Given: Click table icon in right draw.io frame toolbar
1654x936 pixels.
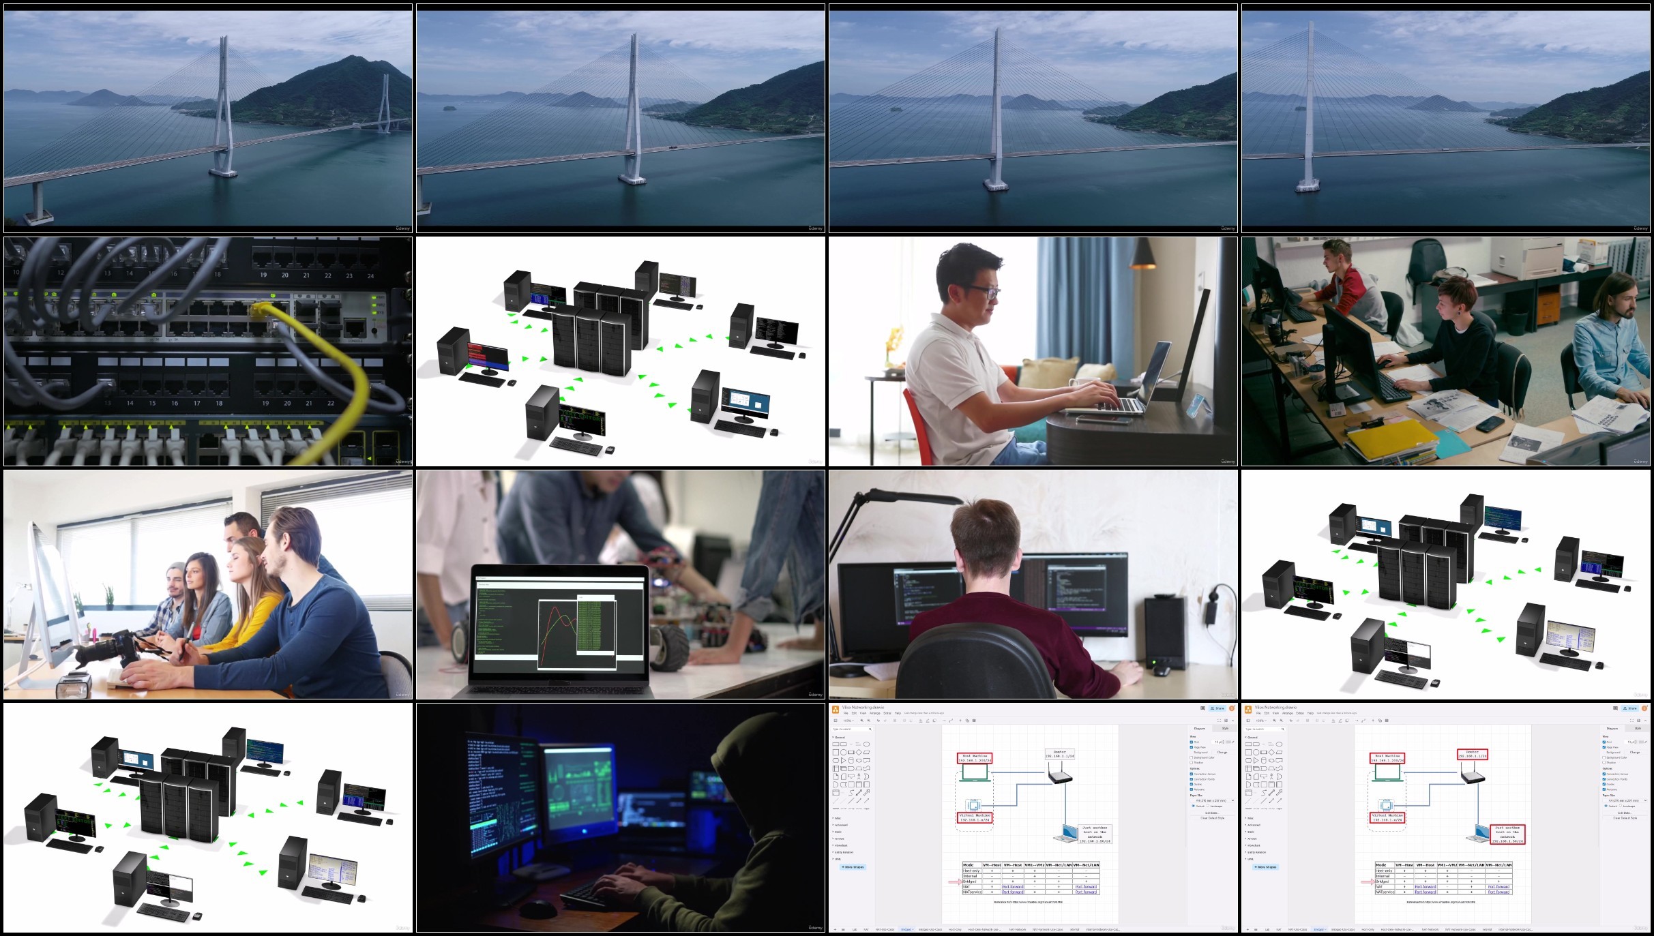Looking at the screenshot, I should 1387,721.
